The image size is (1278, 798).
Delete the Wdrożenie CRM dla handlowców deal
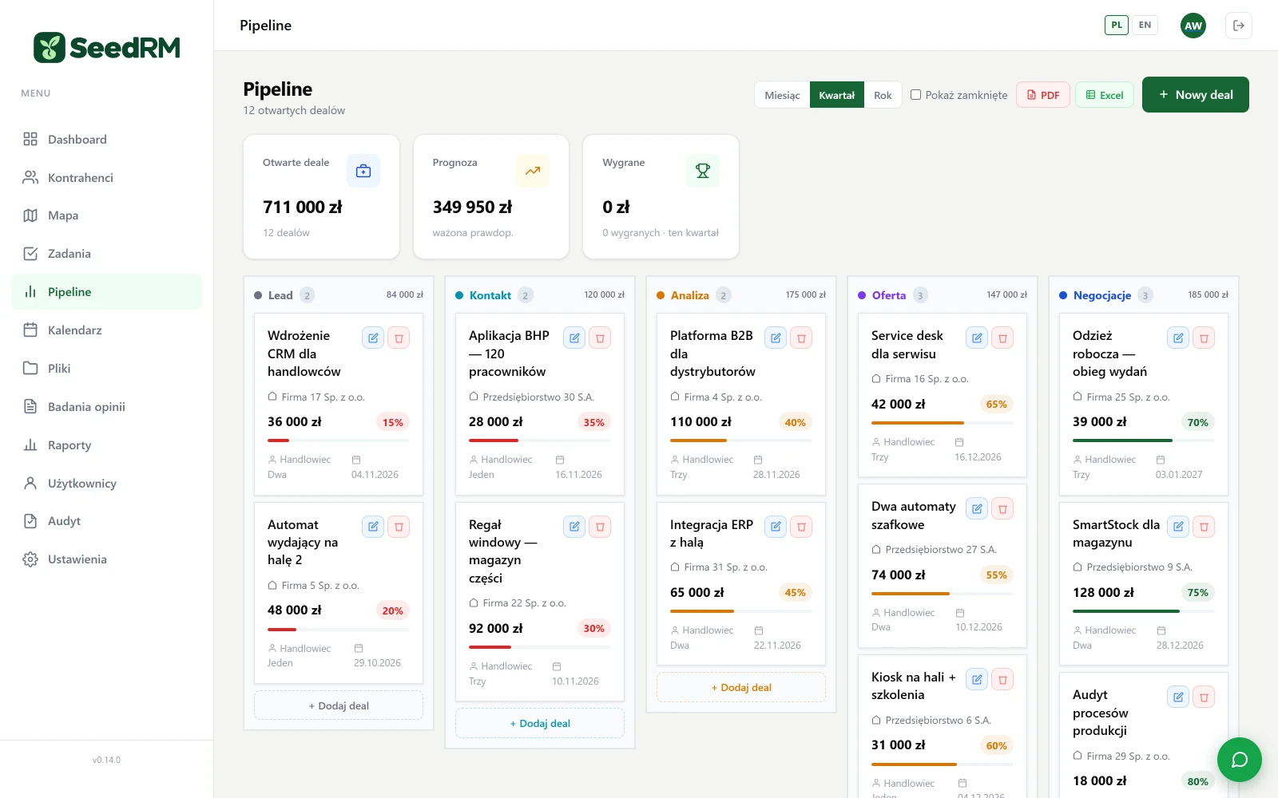click(399, 338)
